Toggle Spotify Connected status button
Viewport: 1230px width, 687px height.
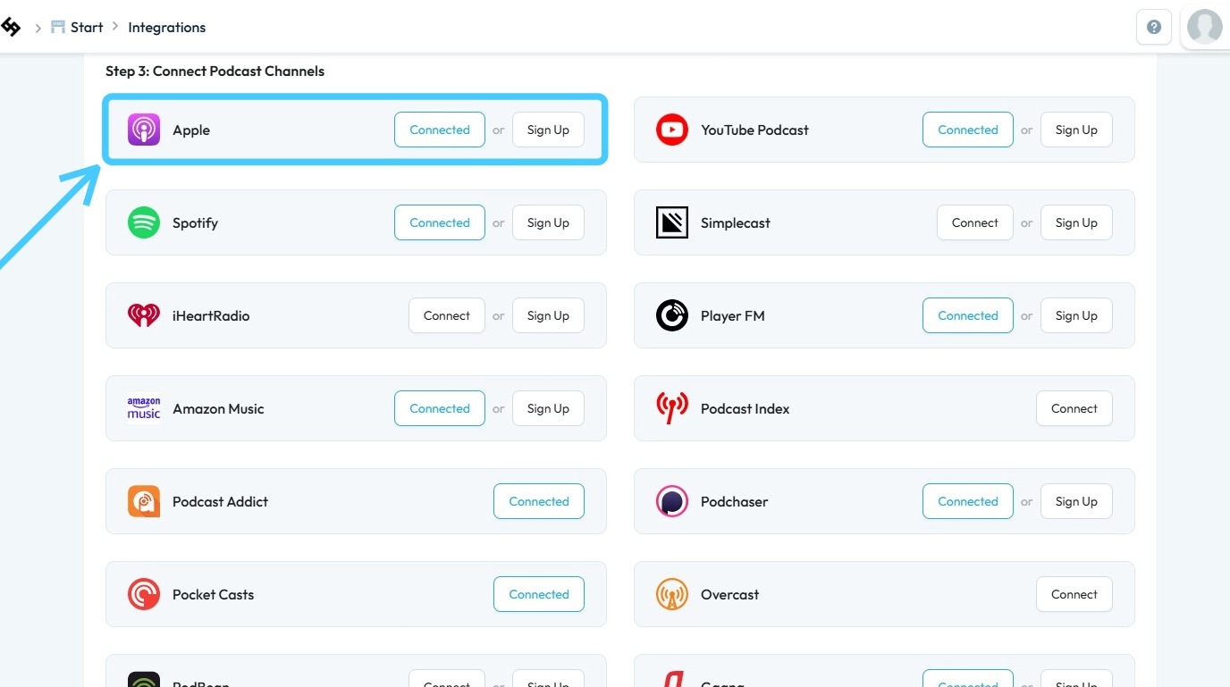pos(439,222)
